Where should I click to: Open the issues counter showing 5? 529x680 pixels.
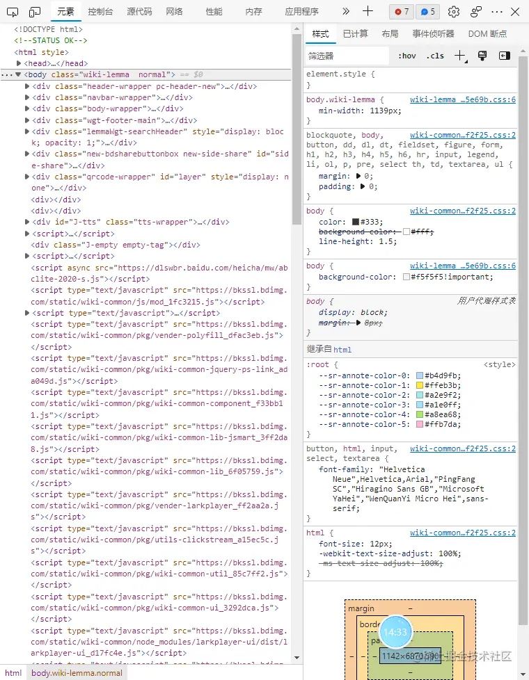coord(428,12)
